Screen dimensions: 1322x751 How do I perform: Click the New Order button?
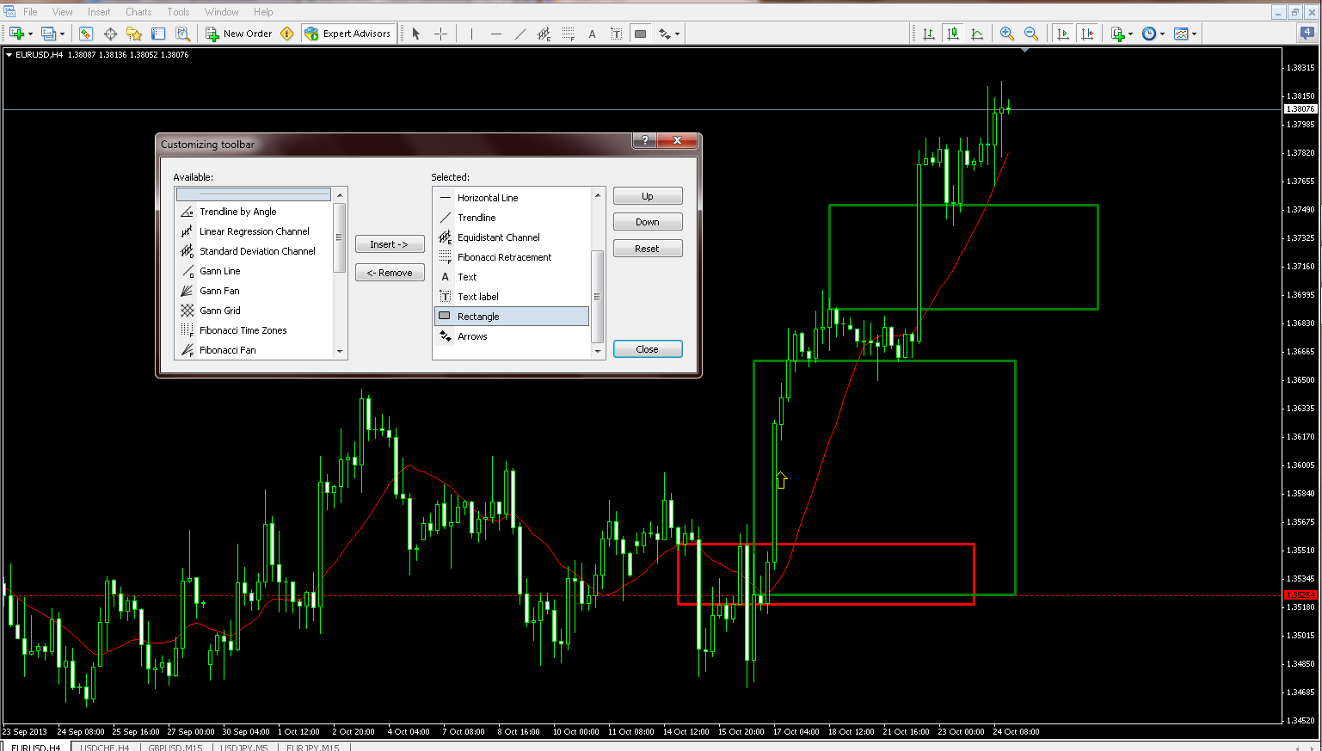pos(238,34)
